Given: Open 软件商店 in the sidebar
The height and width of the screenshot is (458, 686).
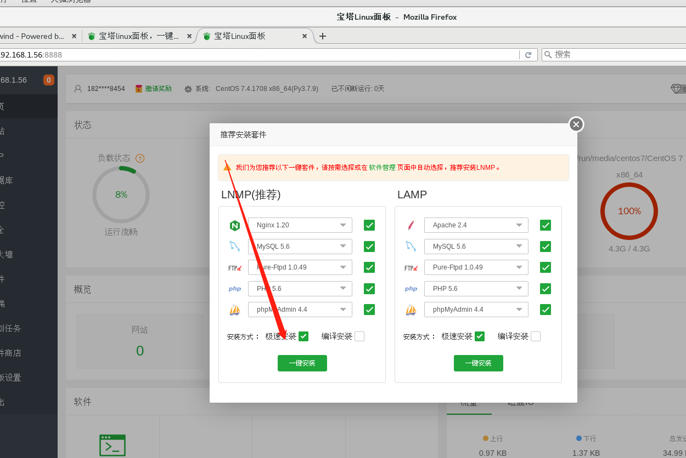Looking at the screenshot, I should [x=29, y=353].
